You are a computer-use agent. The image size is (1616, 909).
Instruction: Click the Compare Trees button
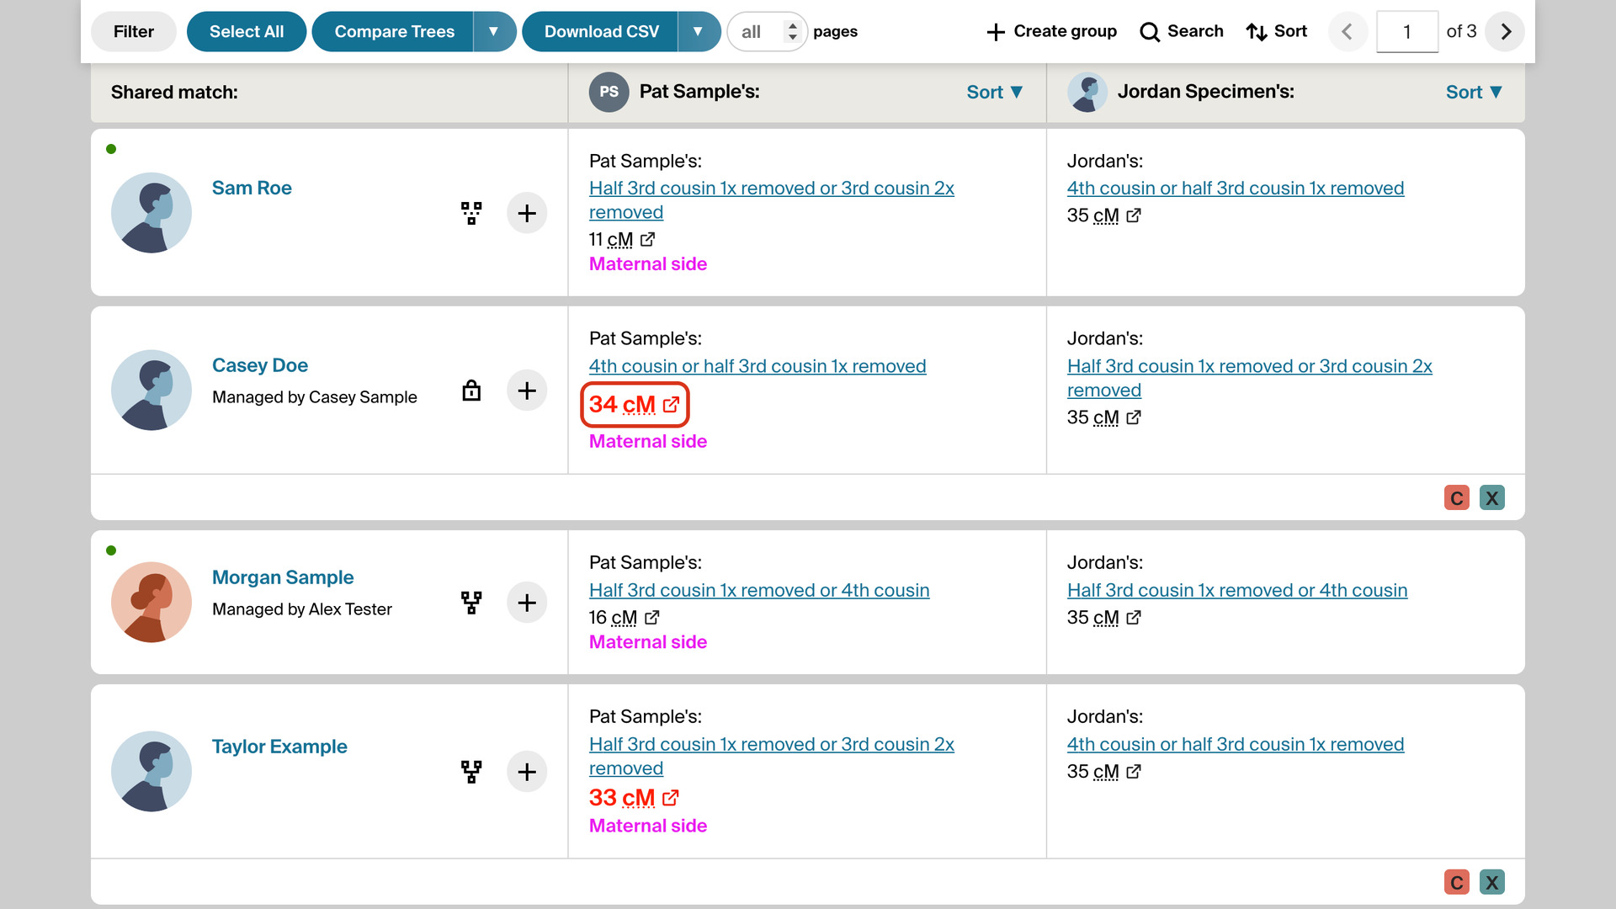point(393,32)
